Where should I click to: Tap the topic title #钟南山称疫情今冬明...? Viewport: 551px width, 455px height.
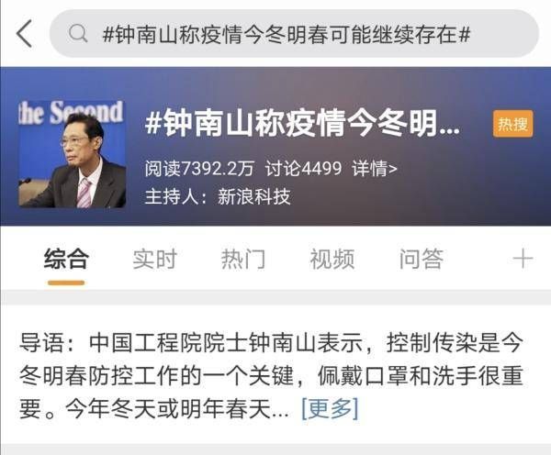pyautogui.click(x=302, y=123)
